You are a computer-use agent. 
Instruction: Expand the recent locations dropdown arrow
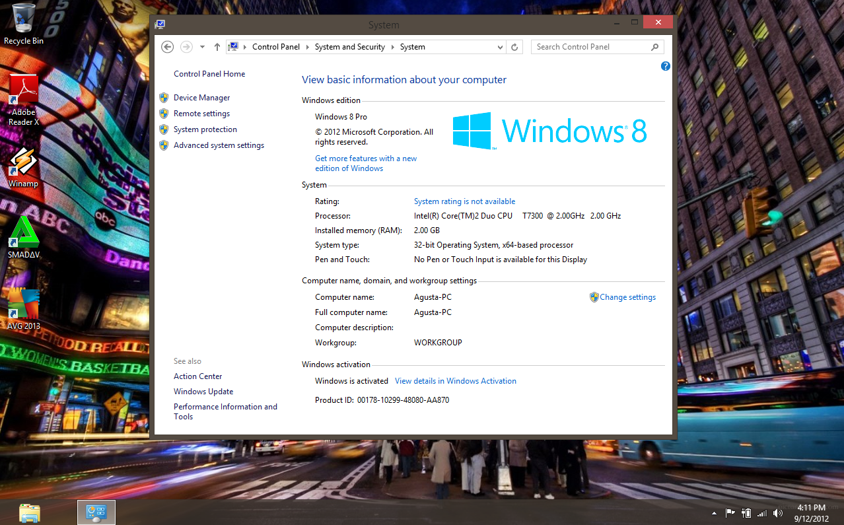[x=201, y=47]
